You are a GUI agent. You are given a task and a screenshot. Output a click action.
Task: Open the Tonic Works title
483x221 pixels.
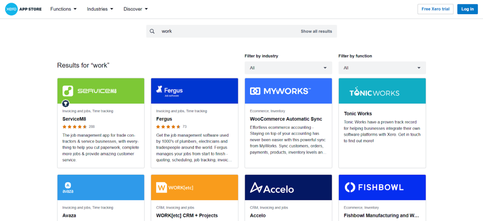[x=358, y=114]
